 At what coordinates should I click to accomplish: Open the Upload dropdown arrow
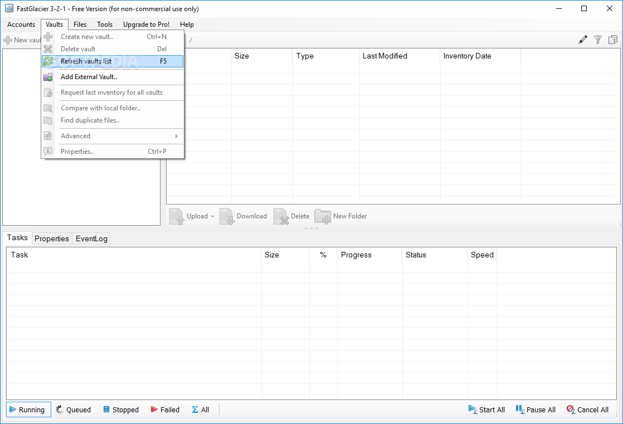click(212, 217)
